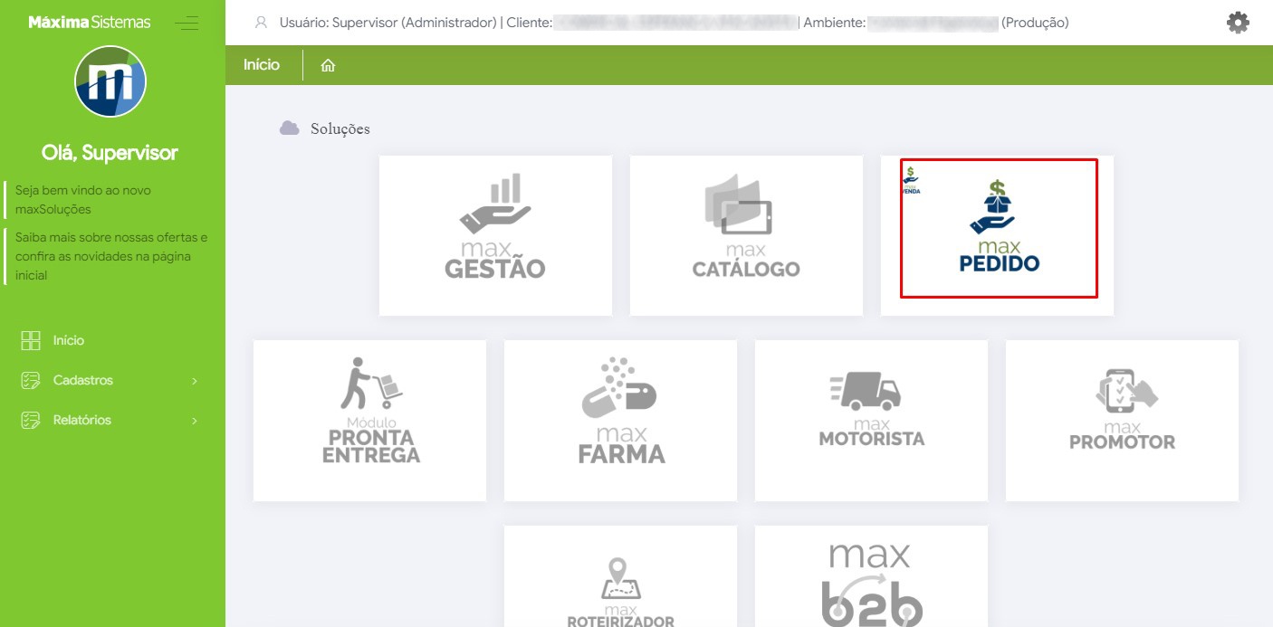
Task: Expand the Relatórios menu chevron
Action: [x=194, y=421]
